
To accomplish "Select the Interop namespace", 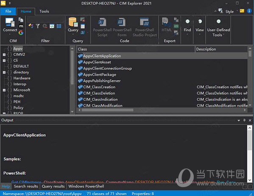I will click(20, 84).
